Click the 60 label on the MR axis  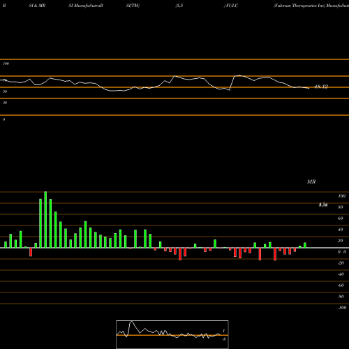(x=341, y=218)
